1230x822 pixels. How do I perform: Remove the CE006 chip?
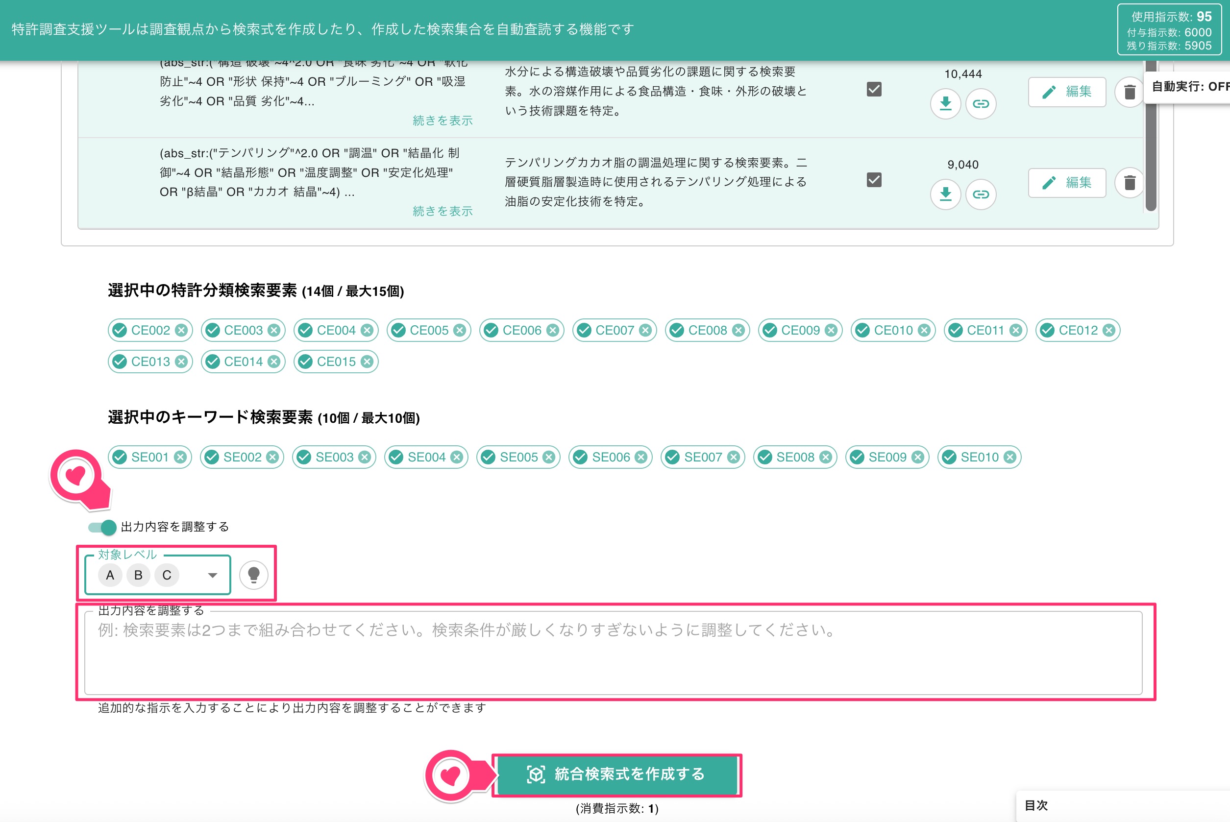pos(553,330)
